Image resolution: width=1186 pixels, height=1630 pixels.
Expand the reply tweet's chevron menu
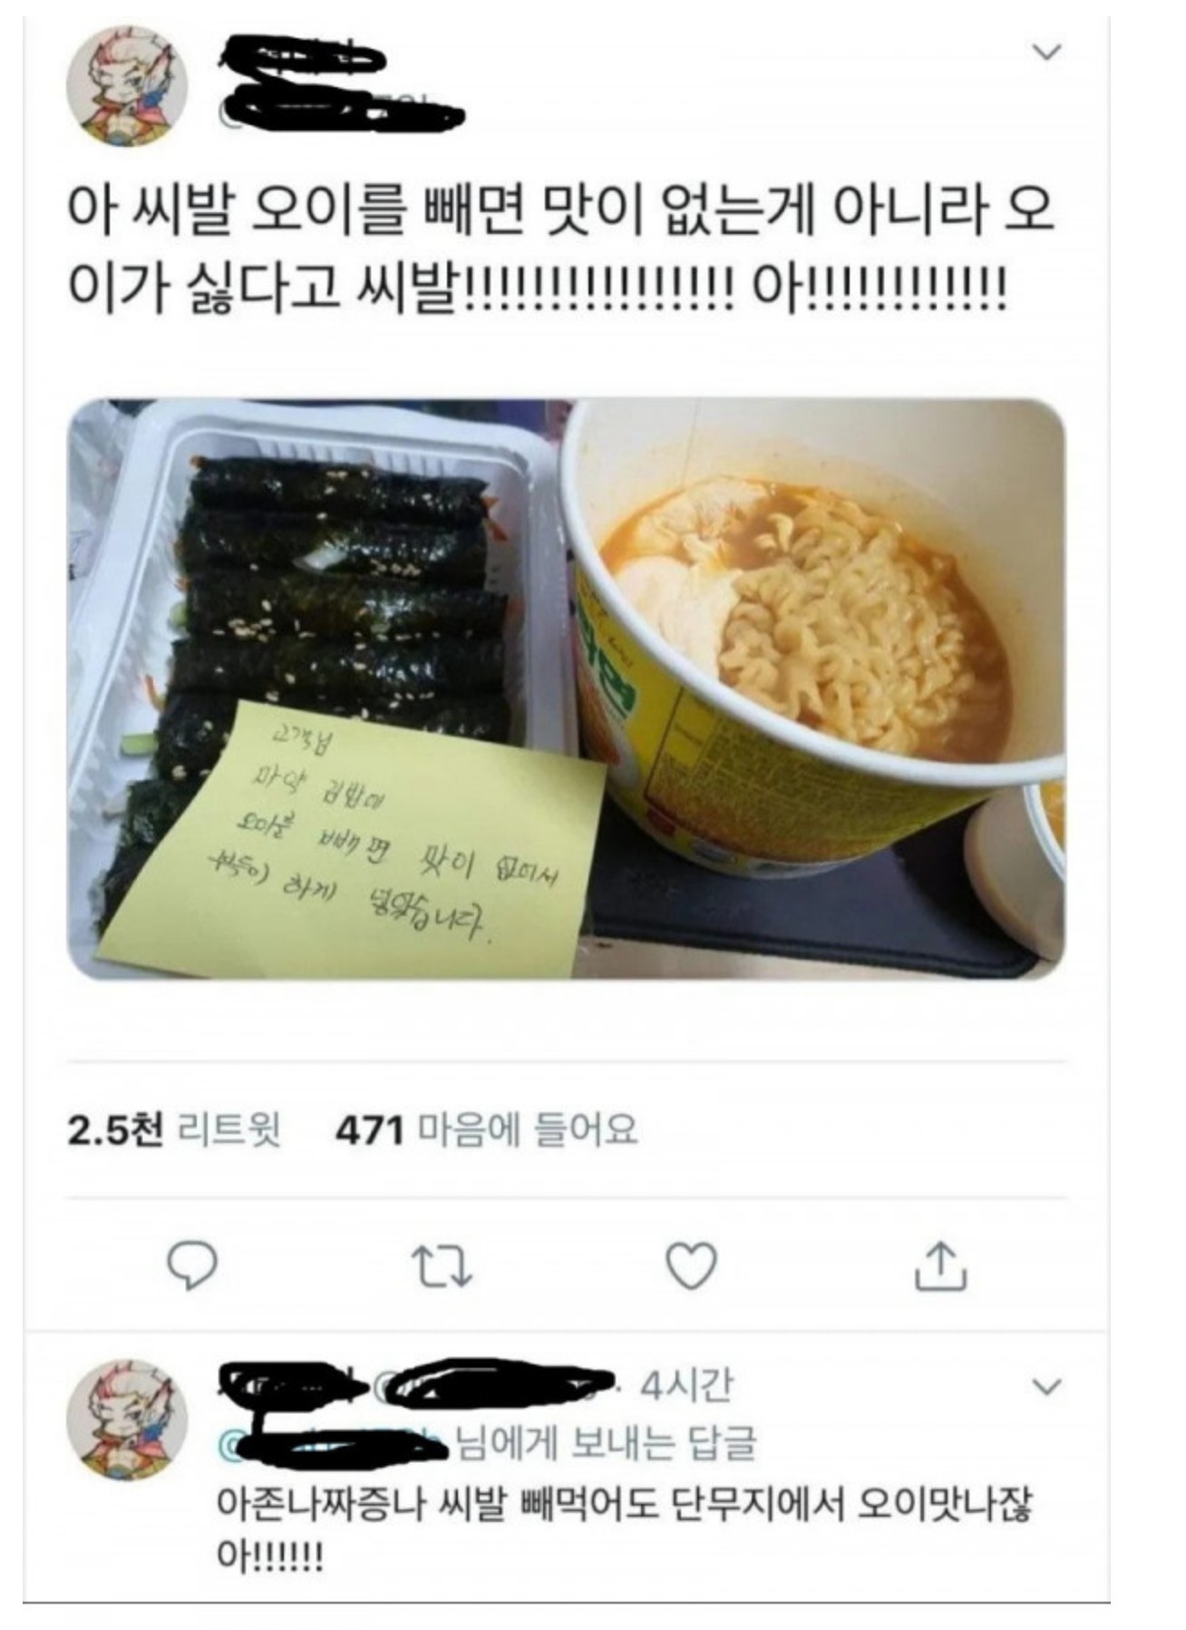point(1047,1387)
